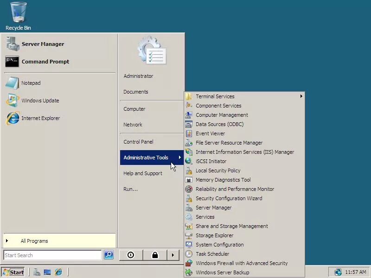
Task: Click inside the Start Search field
Action: pos(52,255)
